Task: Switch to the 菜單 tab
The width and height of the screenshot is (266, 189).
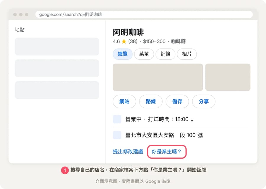Action: coord(144,54)
